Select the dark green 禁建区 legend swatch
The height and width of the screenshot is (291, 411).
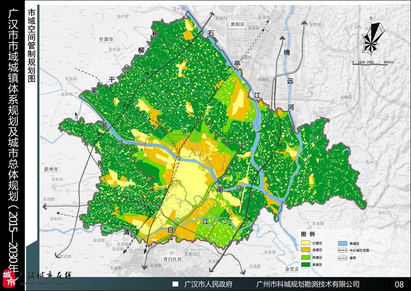point(306,264)
